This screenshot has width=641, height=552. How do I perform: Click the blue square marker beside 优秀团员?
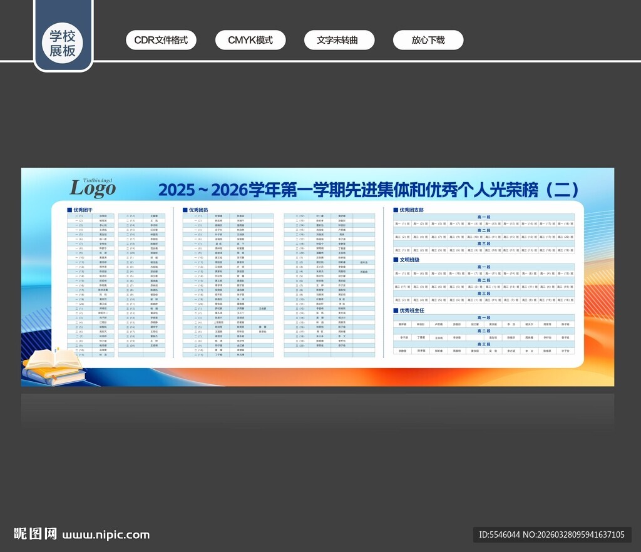pyautogui.click(x=184, y=210)
